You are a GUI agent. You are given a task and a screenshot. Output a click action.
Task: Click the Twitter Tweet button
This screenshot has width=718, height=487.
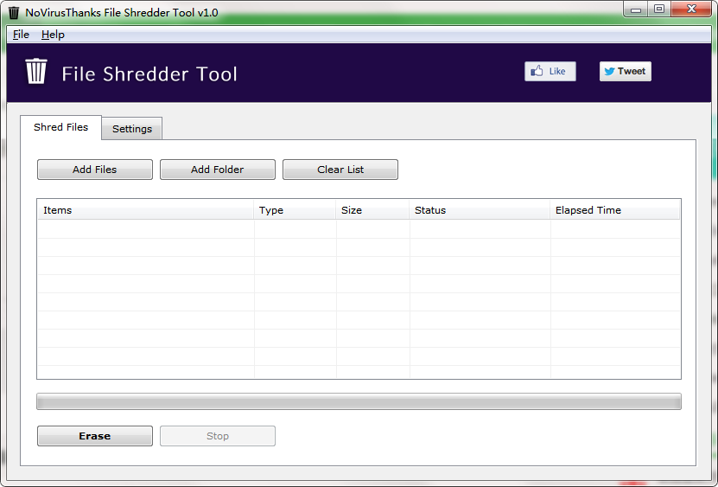625,72
